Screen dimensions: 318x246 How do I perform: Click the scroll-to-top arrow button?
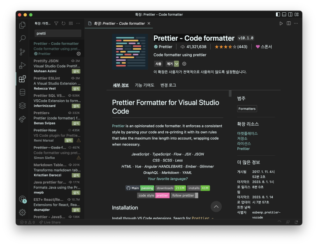216,207
